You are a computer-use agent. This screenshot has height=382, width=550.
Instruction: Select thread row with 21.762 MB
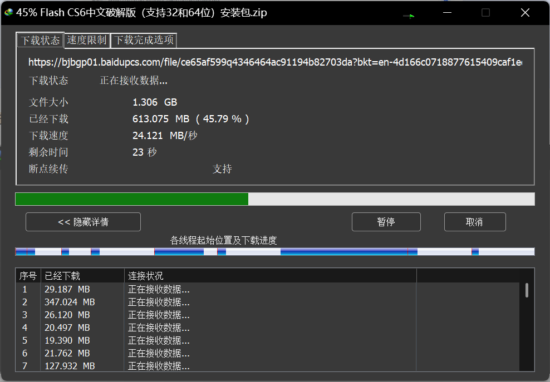click(x=268, y=353)
